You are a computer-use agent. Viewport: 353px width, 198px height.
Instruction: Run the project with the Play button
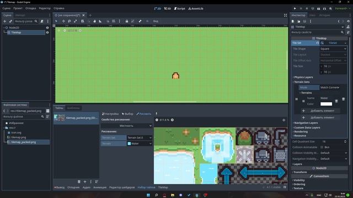click(x=295, y=9)
